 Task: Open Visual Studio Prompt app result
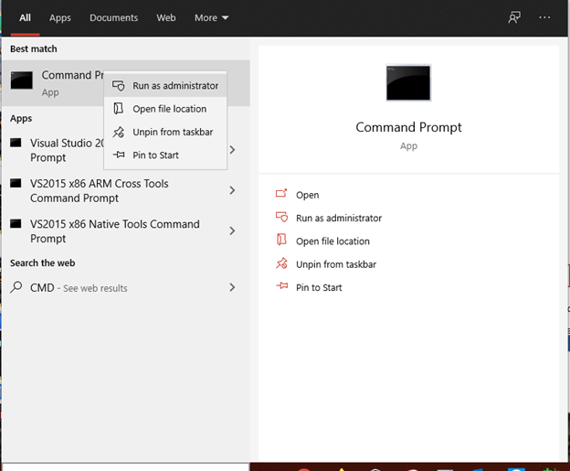[67, 150]
